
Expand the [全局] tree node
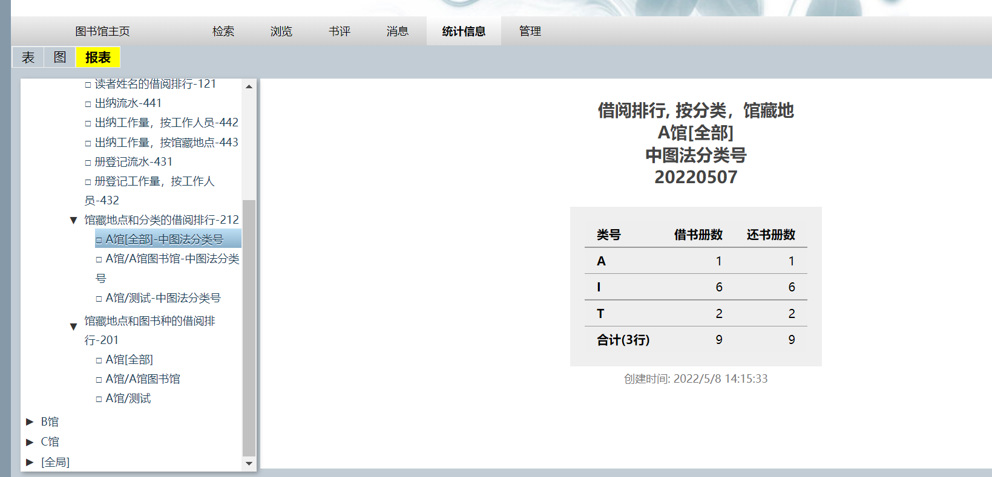(30, 462)
